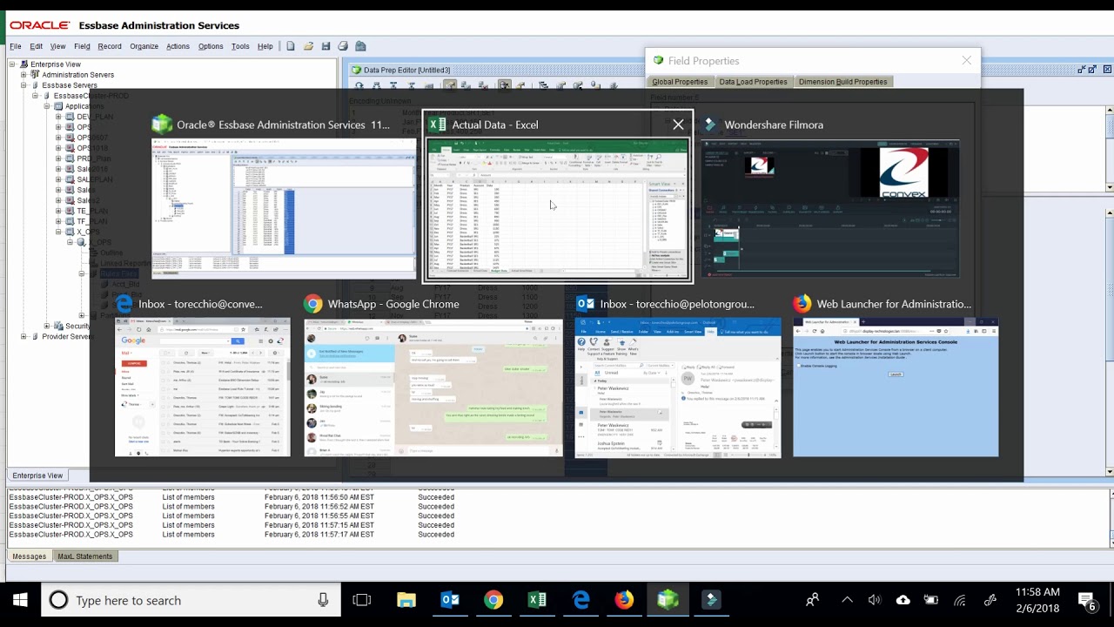This screenshot has width=1114, height=627.
Task: Show hidden system tray icons
Action: (847, 600)
